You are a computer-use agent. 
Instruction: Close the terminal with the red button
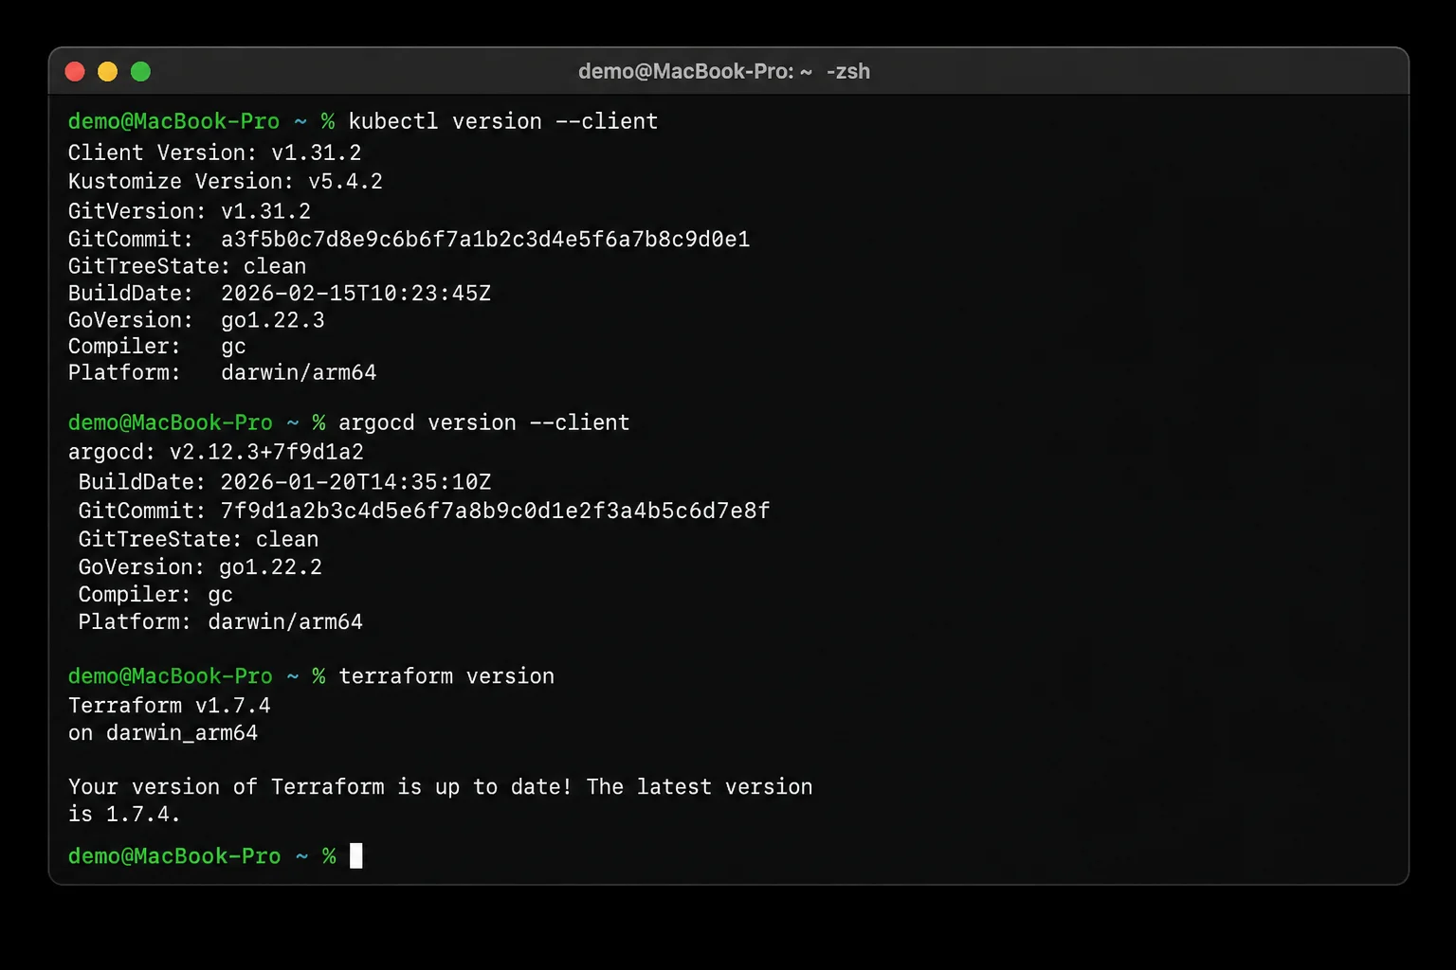tap(75, 72)
